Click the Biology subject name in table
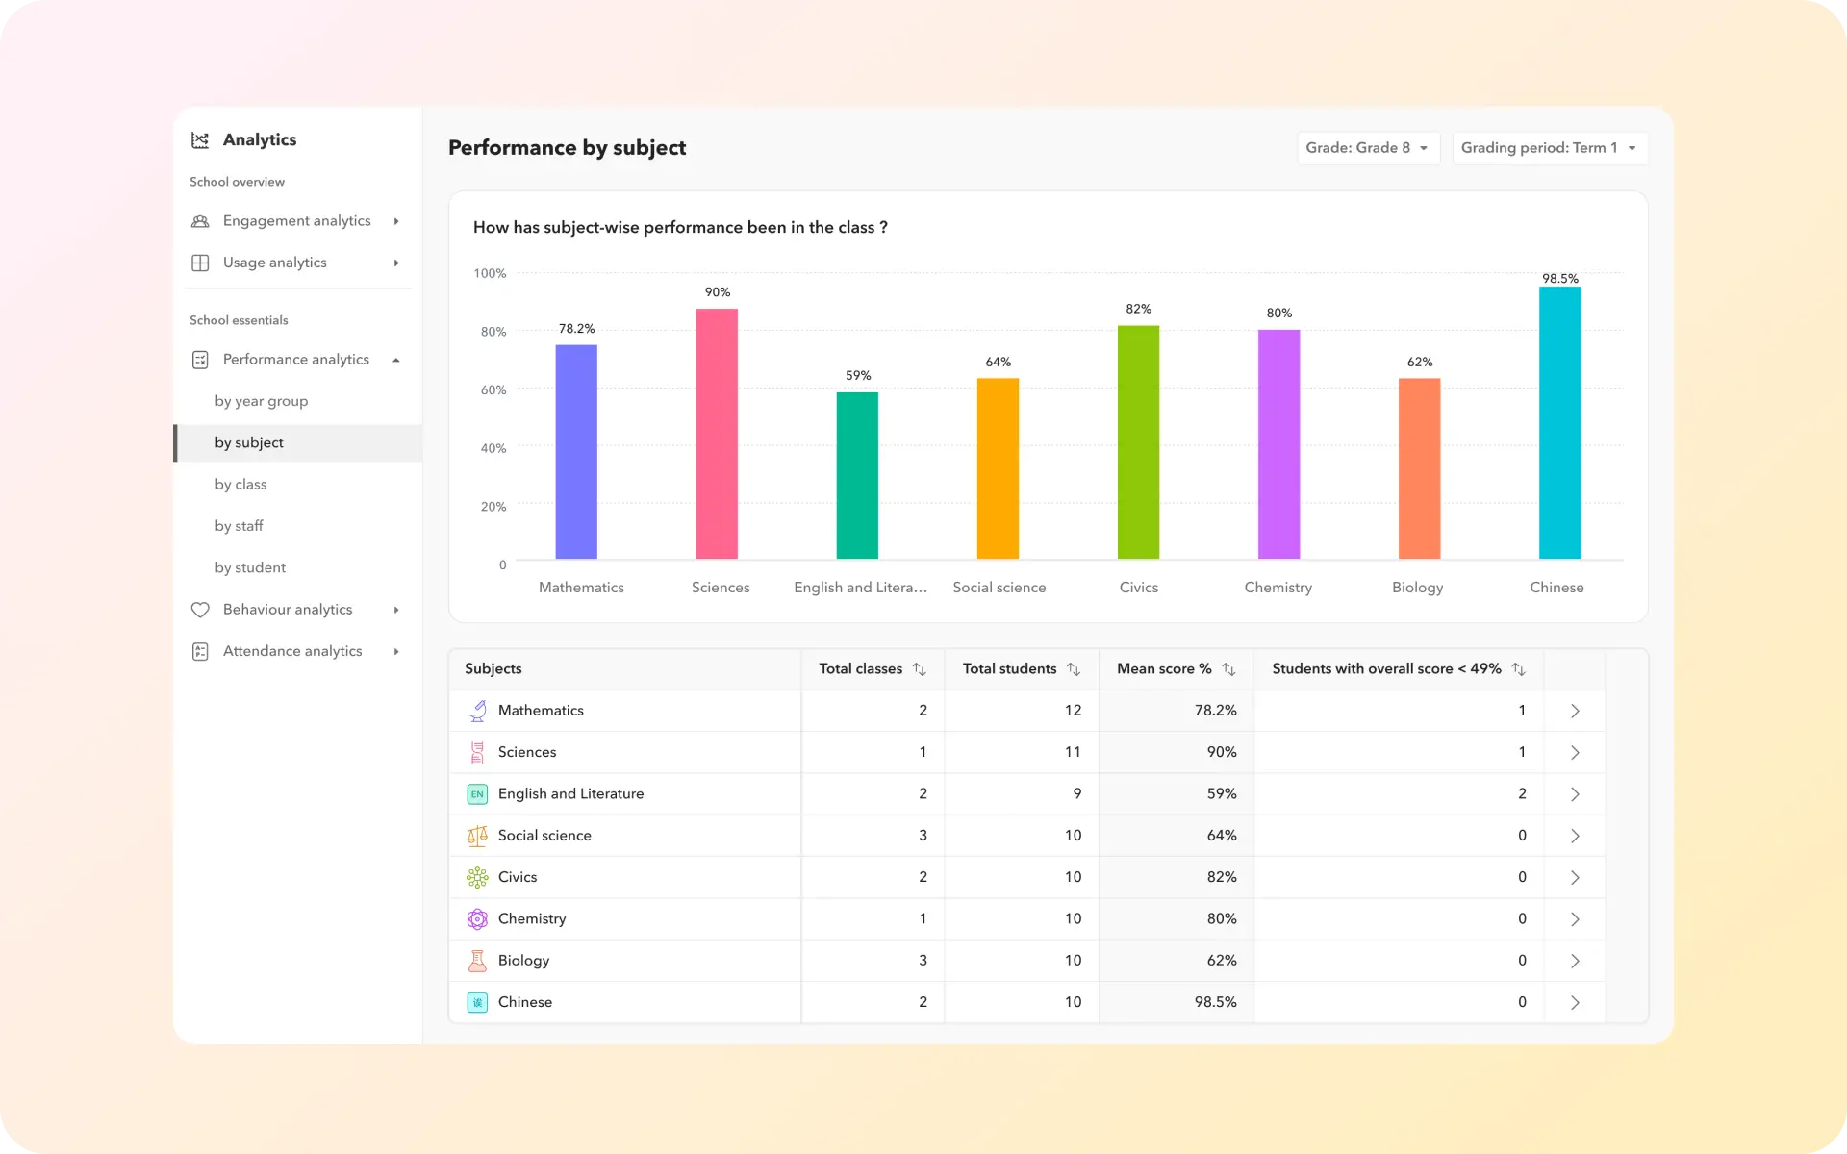The width and height of the screenshot is (1847, 1154). pyautogui.click(x=523, y=961)
